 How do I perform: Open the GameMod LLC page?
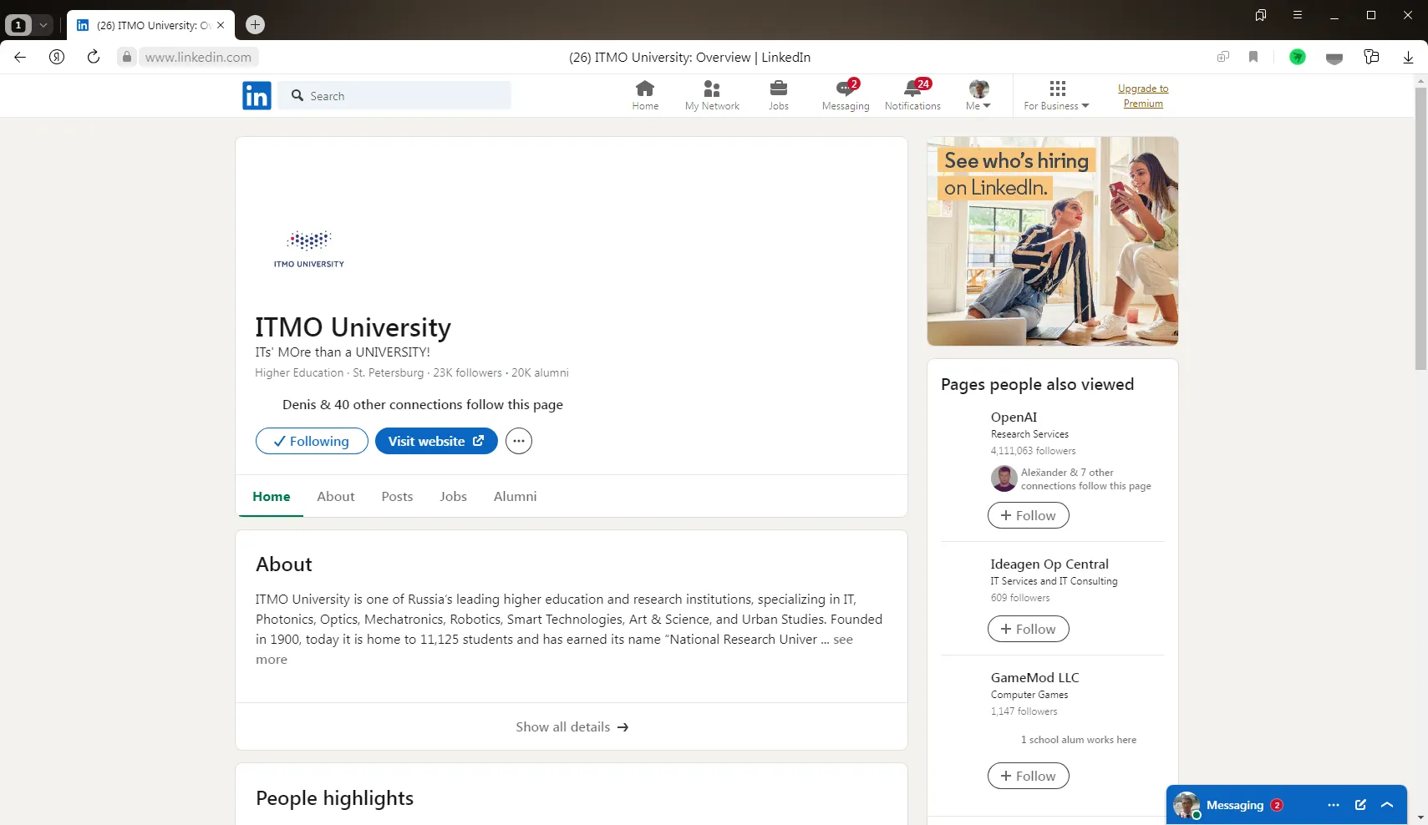[1035, 678]
